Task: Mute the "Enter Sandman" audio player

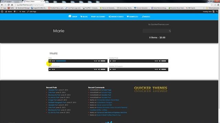Action: click(99, 69)
